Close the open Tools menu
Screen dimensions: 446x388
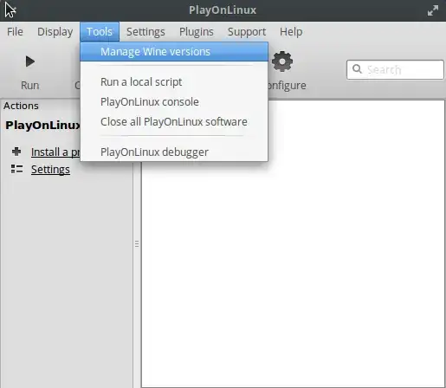point(100,32)
